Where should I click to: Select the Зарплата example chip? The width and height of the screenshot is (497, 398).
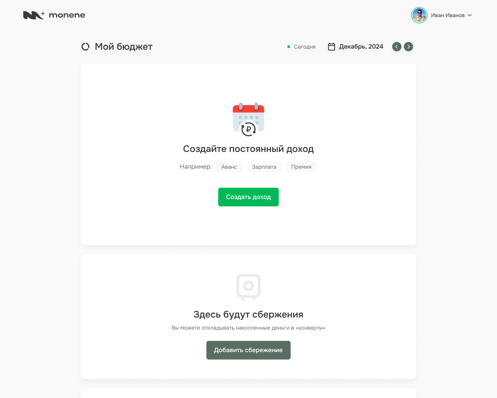click(264, 167)
